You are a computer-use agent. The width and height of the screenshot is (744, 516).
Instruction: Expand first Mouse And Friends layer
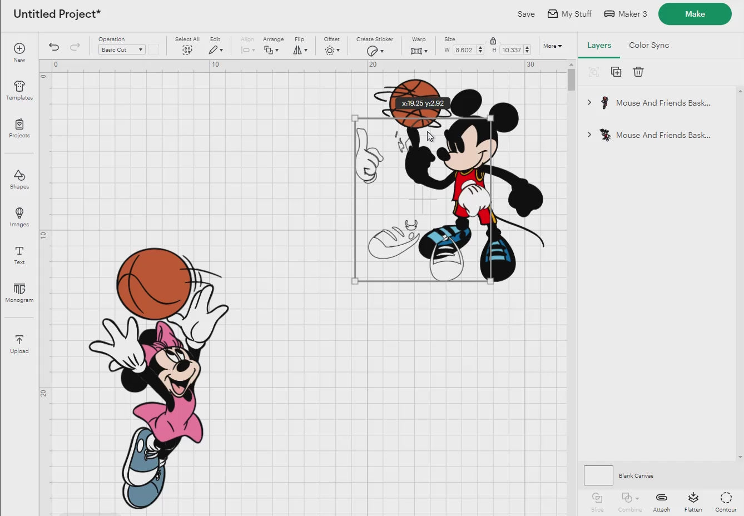[589, 103]
